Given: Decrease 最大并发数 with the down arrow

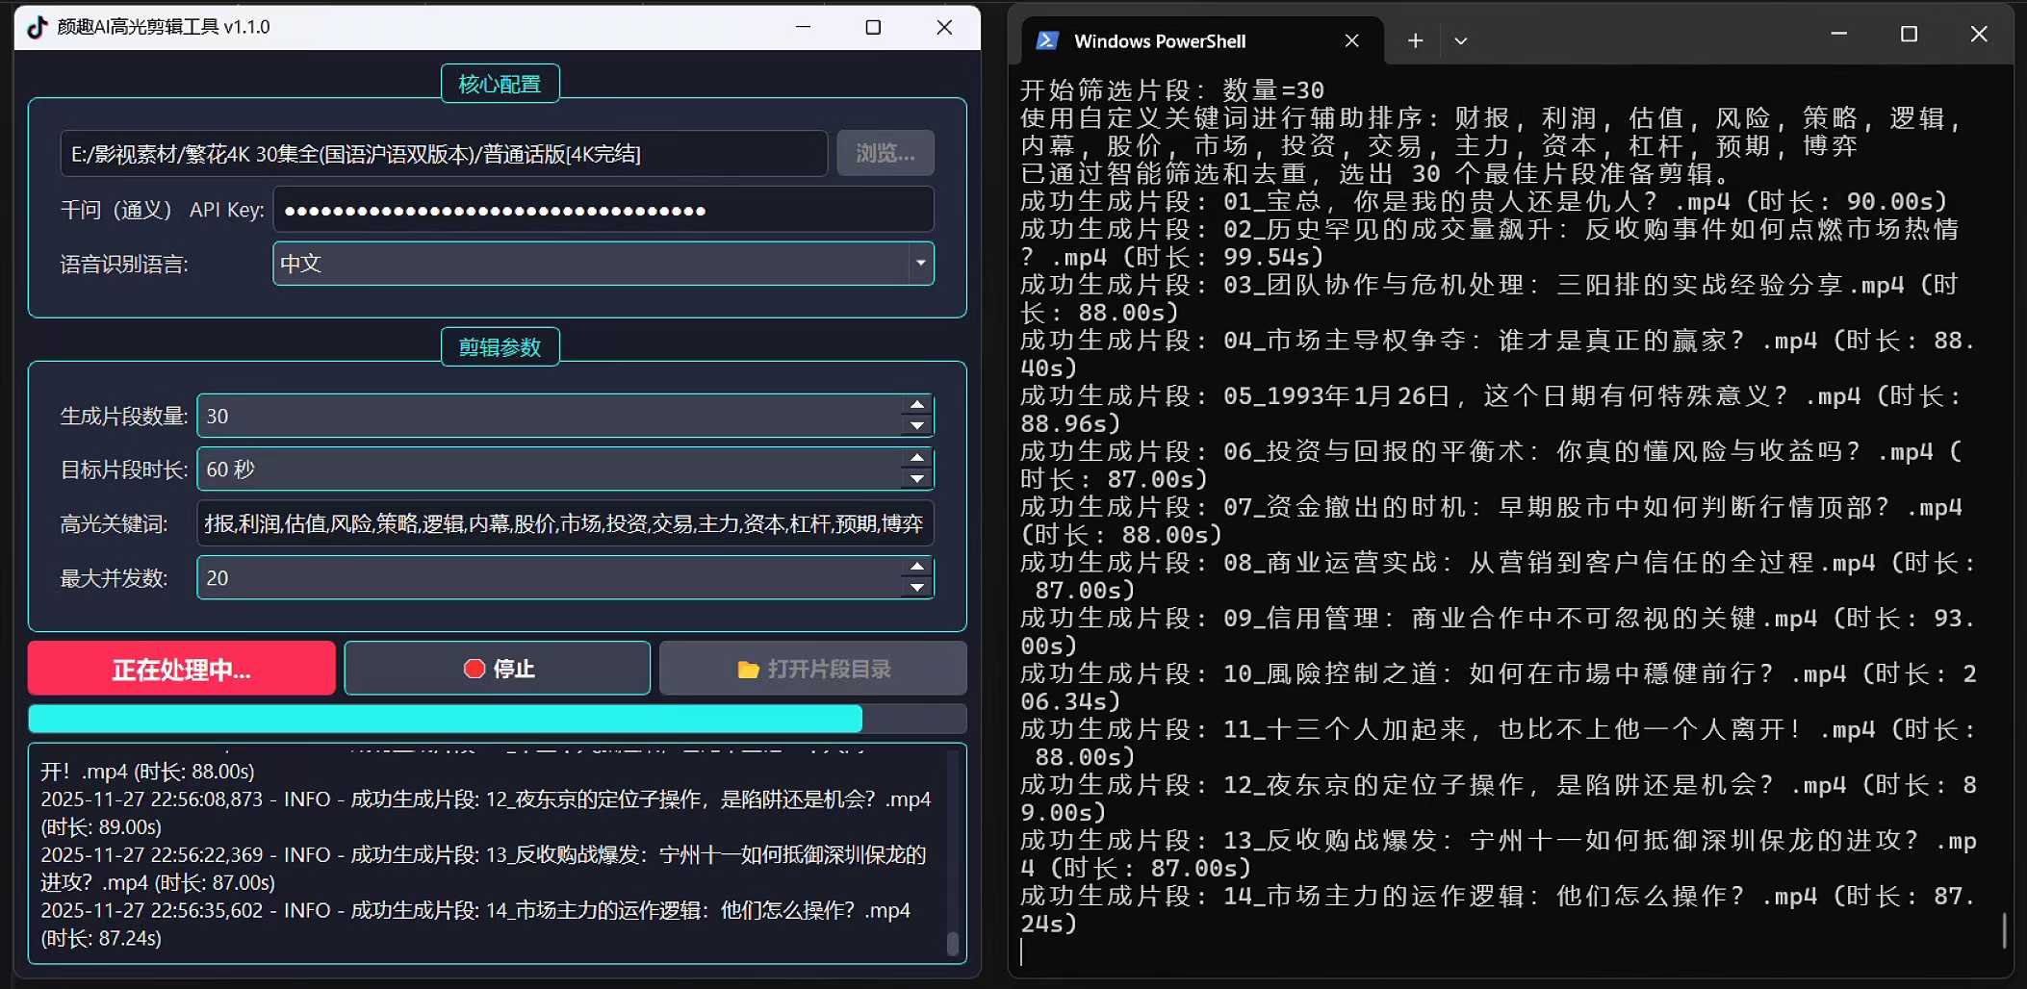Looking at the screenshot, I should [917, 588].
